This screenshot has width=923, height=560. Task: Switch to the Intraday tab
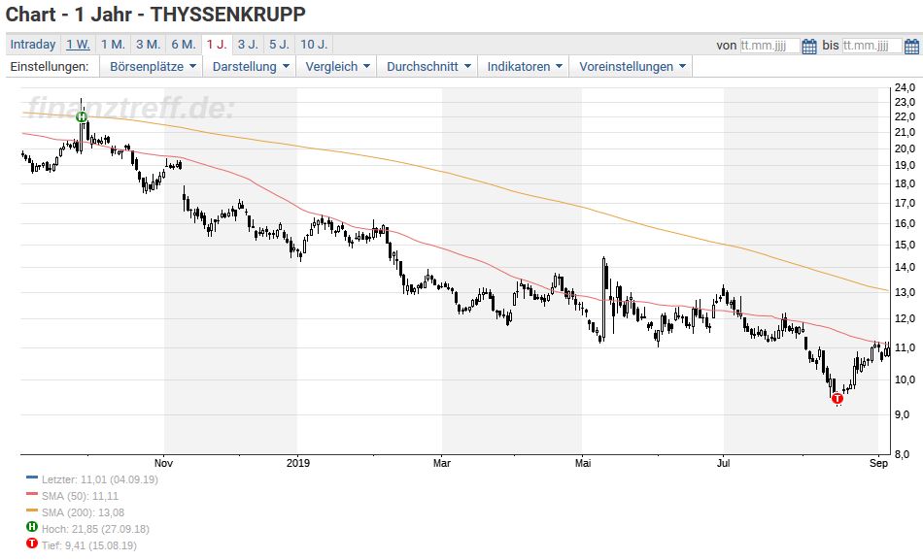click(33, 45)
